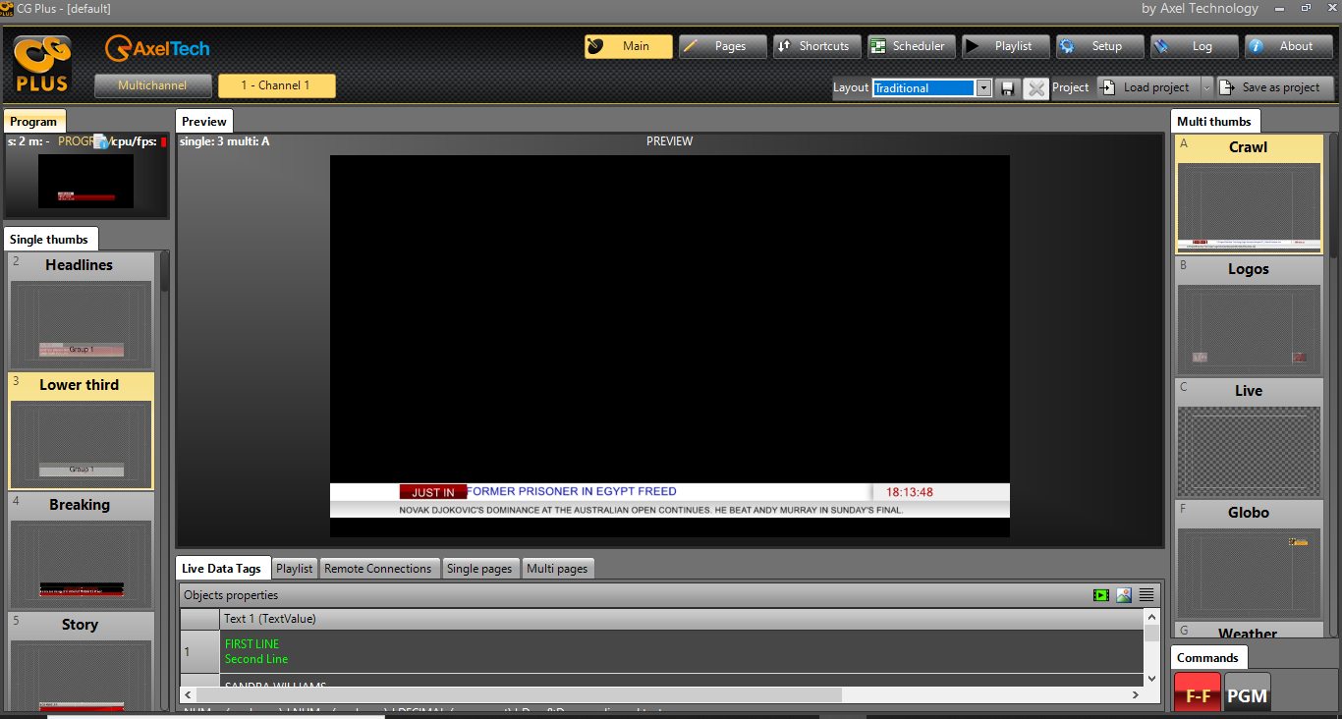Expand the Load project dropdown arrow
Viewport: 1342px width, 719px height.
click(1207, 87)
